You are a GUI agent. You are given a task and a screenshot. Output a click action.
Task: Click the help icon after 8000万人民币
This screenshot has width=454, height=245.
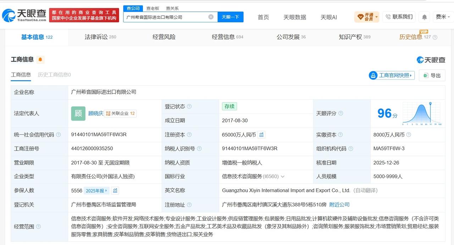click(409, 135)
